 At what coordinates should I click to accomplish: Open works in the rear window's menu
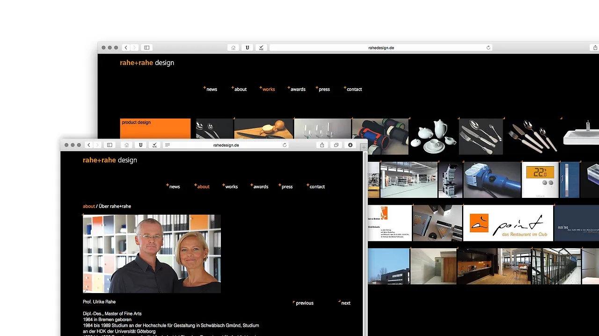point(267,89)
